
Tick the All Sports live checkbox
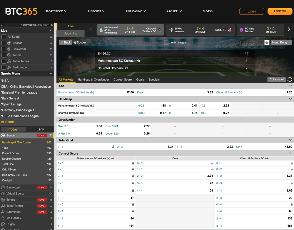click(4, 37)
